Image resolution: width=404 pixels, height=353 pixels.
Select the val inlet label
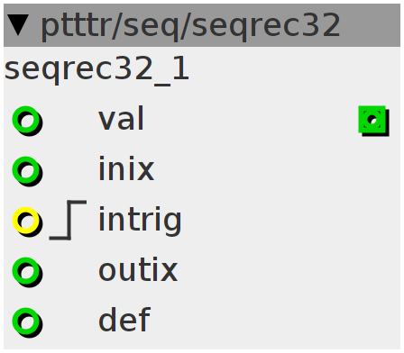click(x=122, y=119)
